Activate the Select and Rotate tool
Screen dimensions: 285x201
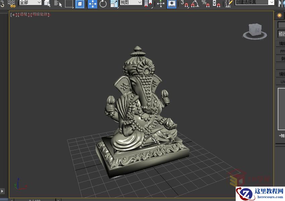(x=103, y=4)
